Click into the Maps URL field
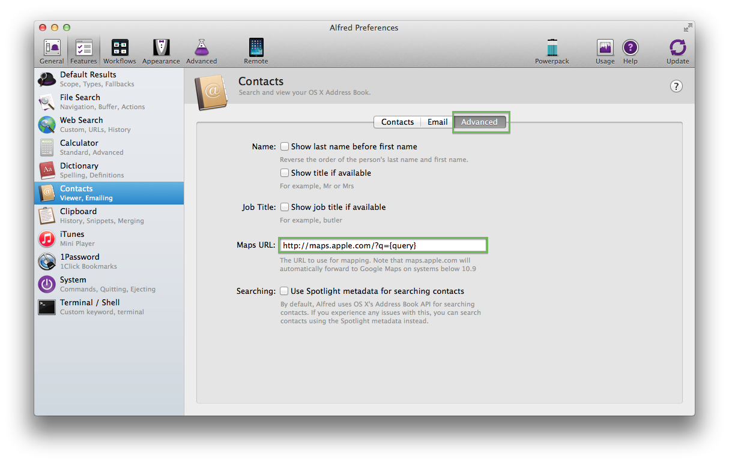Image resolution: width=729 pixels, height=463 pixels. pyautogui.click(x=383, y=245)
